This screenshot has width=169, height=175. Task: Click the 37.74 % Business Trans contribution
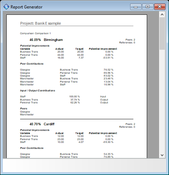[75, 100]
